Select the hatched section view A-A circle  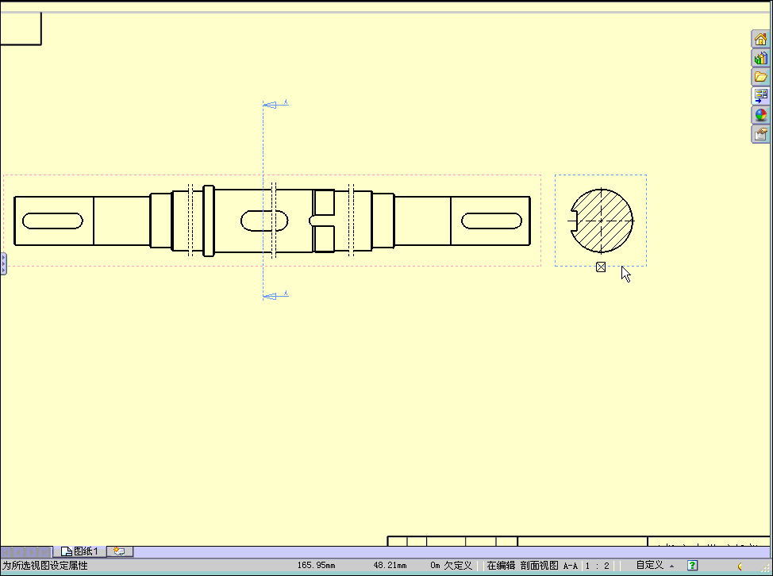[602, 221]
